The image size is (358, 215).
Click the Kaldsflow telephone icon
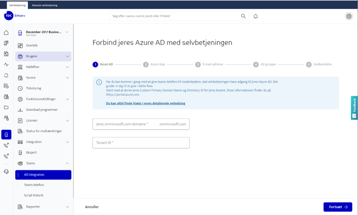tap(20, 67)
